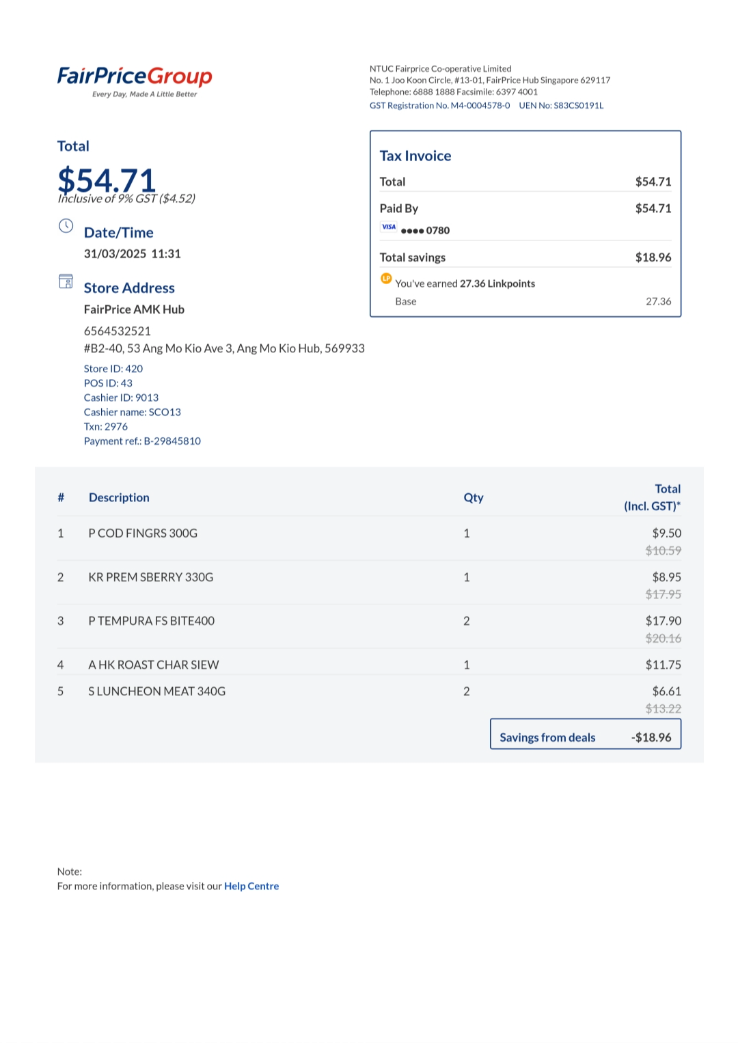Screen dimensions: 738x1043
Task: Click item S LUNCHEON MEAT 340G
Action: 156,691
